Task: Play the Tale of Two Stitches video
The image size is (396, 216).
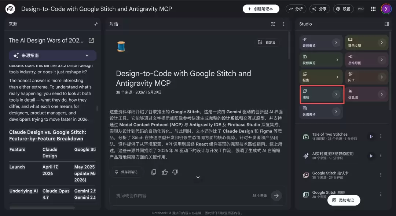Action: click(371, 136)
